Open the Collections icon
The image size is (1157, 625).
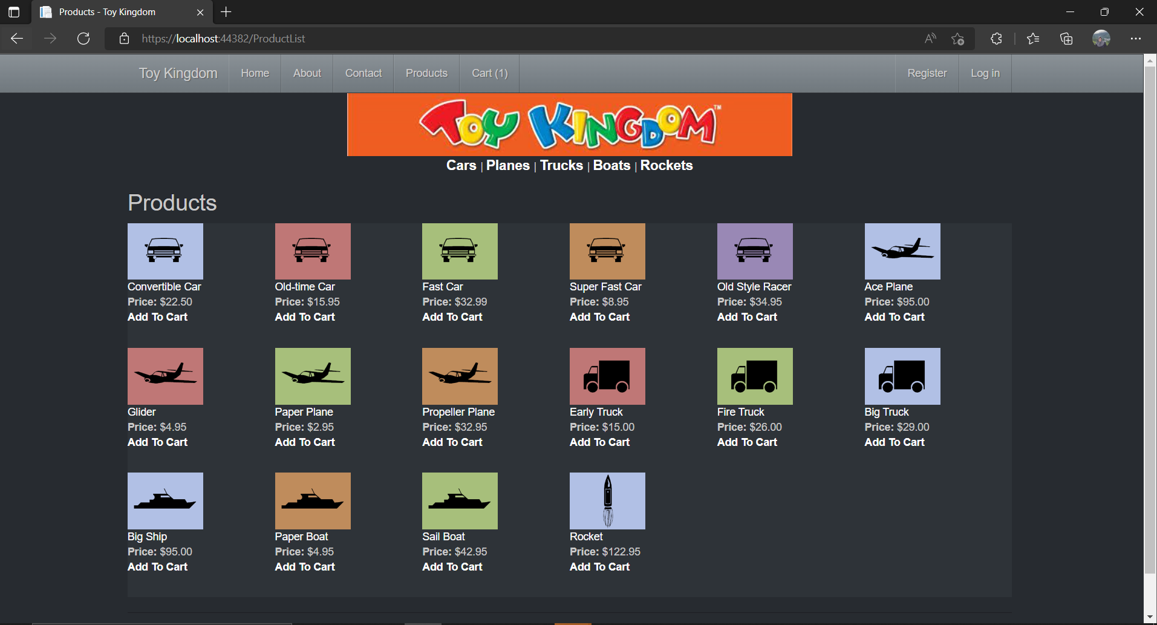[x=1066, y=39]
